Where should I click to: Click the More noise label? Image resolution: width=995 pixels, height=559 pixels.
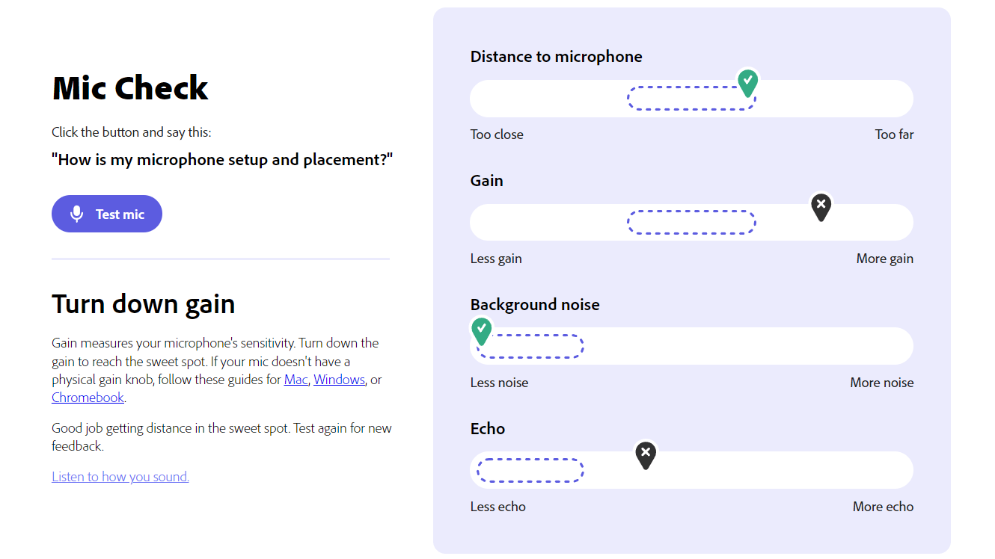coord(881,383)
